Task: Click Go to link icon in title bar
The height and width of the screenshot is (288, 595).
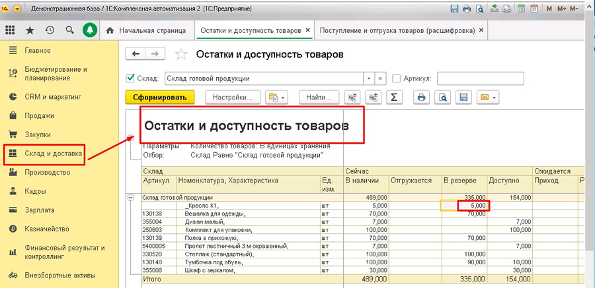Action: point(506,9)
